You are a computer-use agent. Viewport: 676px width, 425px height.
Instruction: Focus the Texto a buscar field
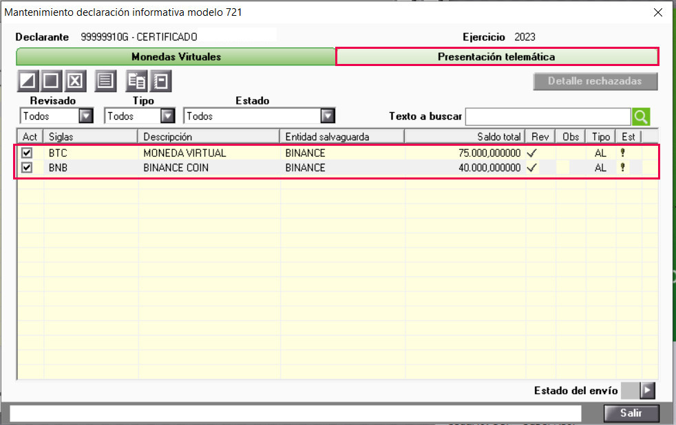tap(548, 117)
